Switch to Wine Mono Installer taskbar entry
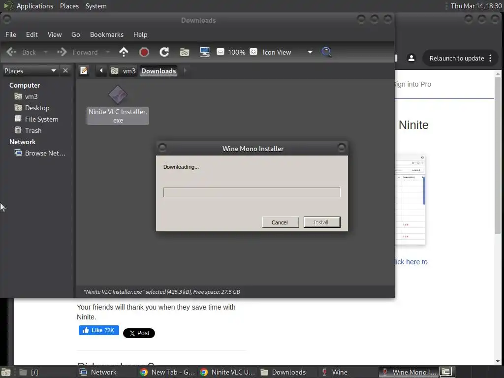 [408, 372]
